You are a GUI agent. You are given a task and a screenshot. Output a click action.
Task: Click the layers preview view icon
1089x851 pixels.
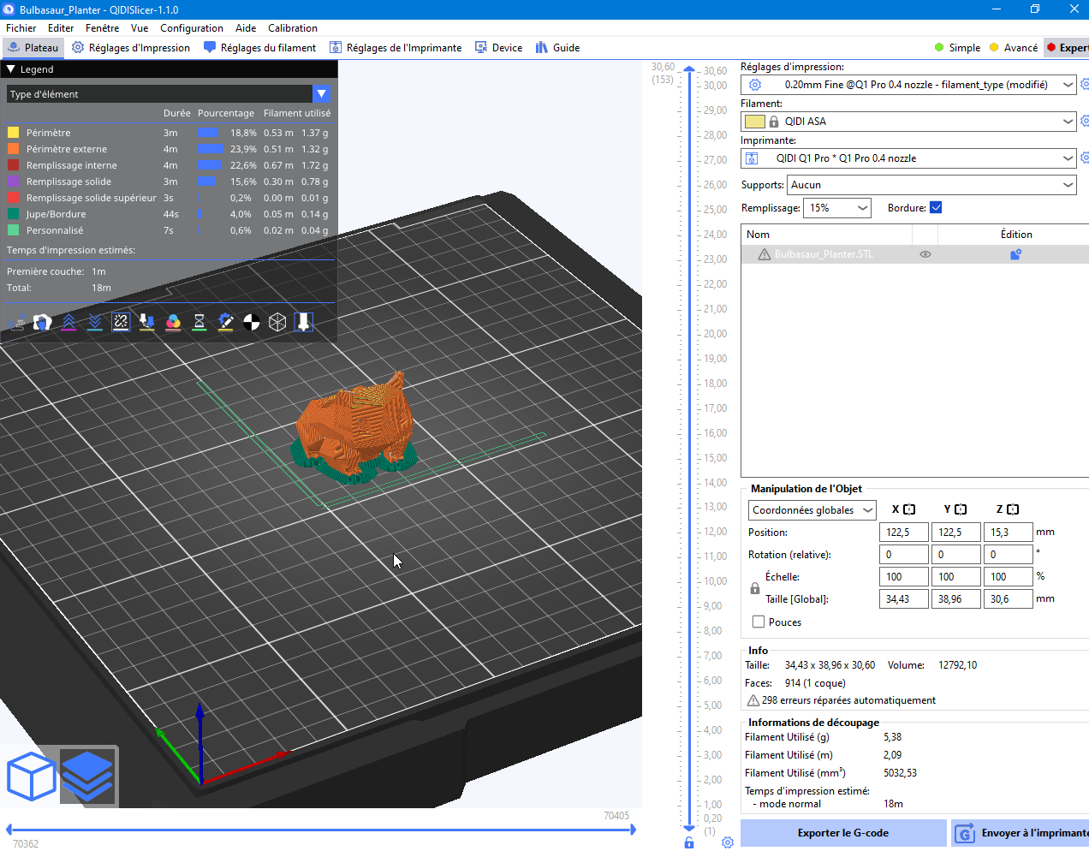tap(88, 776)
